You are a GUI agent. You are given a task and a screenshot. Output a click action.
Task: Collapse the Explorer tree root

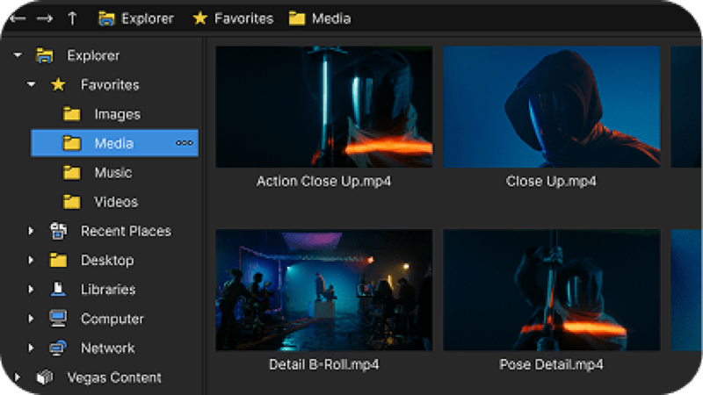click(x=18, y=55)
